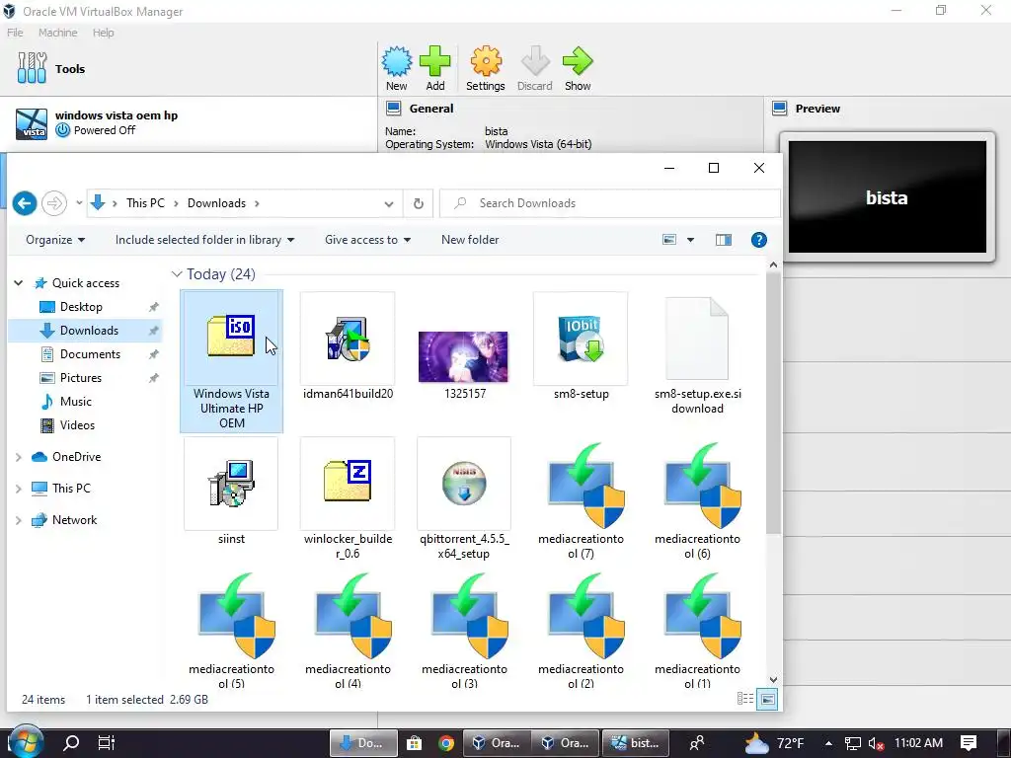This screenshot has height=758, width=1011.
Task: Open Include selected folder in library dropdown
Action: (205, 240)
